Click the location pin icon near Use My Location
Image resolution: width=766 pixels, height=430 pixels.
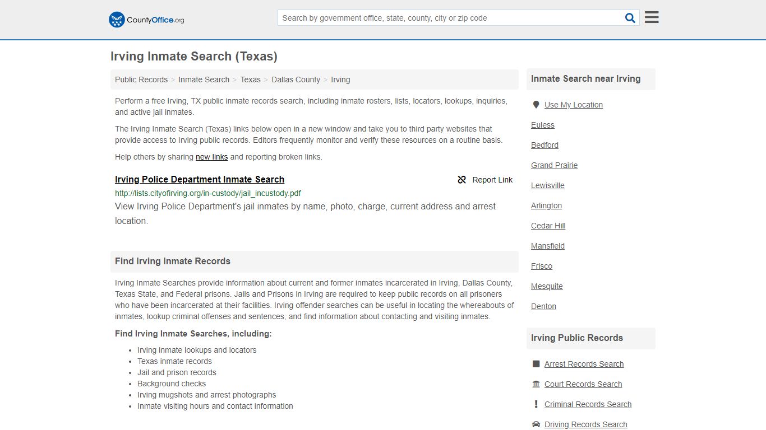tap(536, 105)
